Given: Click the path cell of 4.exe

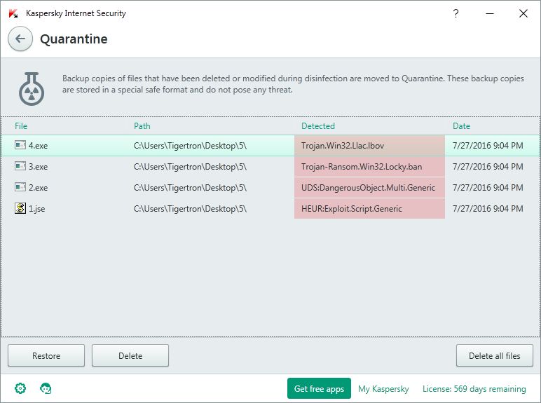Looking at the screenshot, I should pos(190,146).
